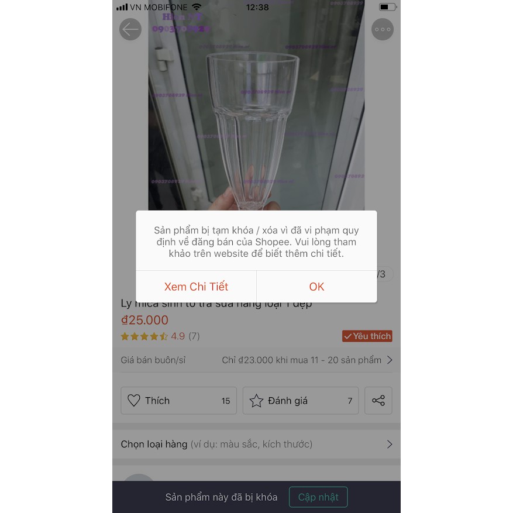Tap the wholesale price ₫23.000 text
Viewport: 513px width, 513px height.
[302, 360]
